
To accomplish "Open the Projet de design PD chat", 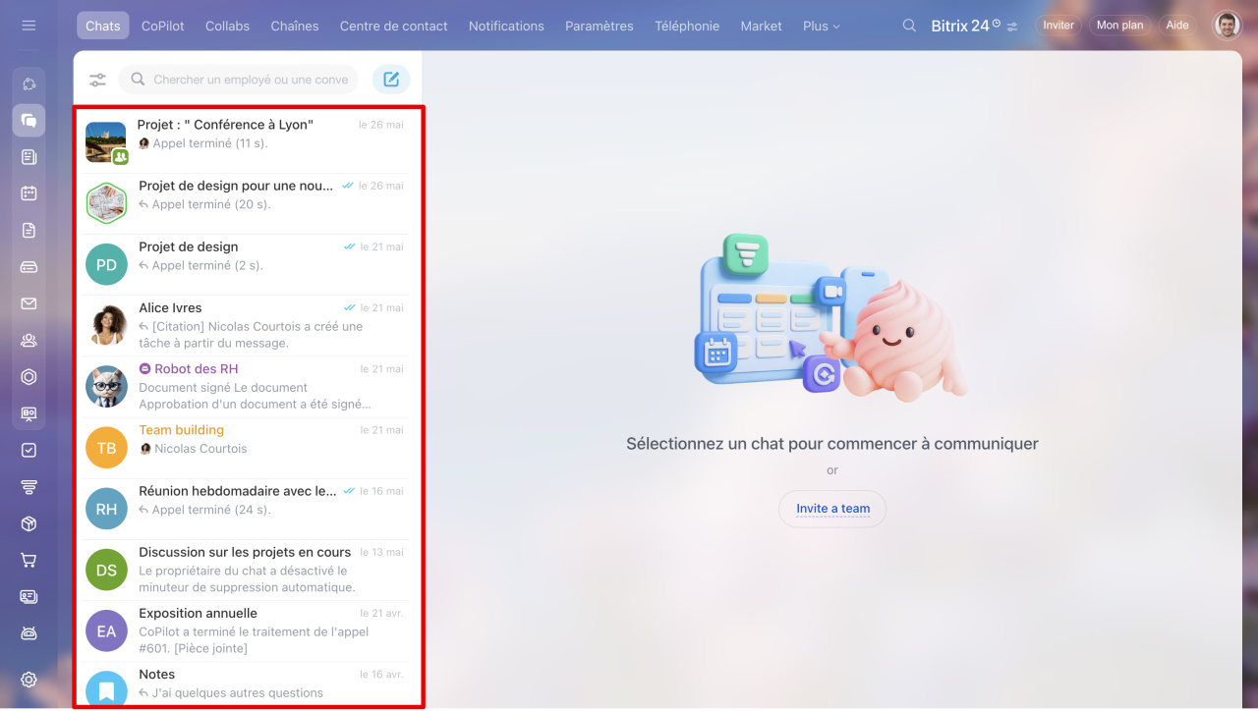I will [244, 264].
